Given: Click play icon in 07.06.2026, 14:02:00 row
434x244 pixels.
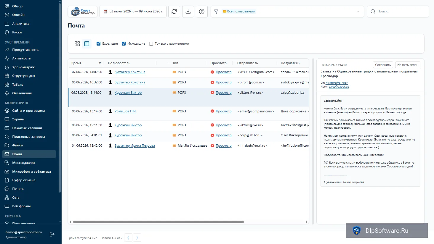Looking at the screenshot, I should click(212, 72).
